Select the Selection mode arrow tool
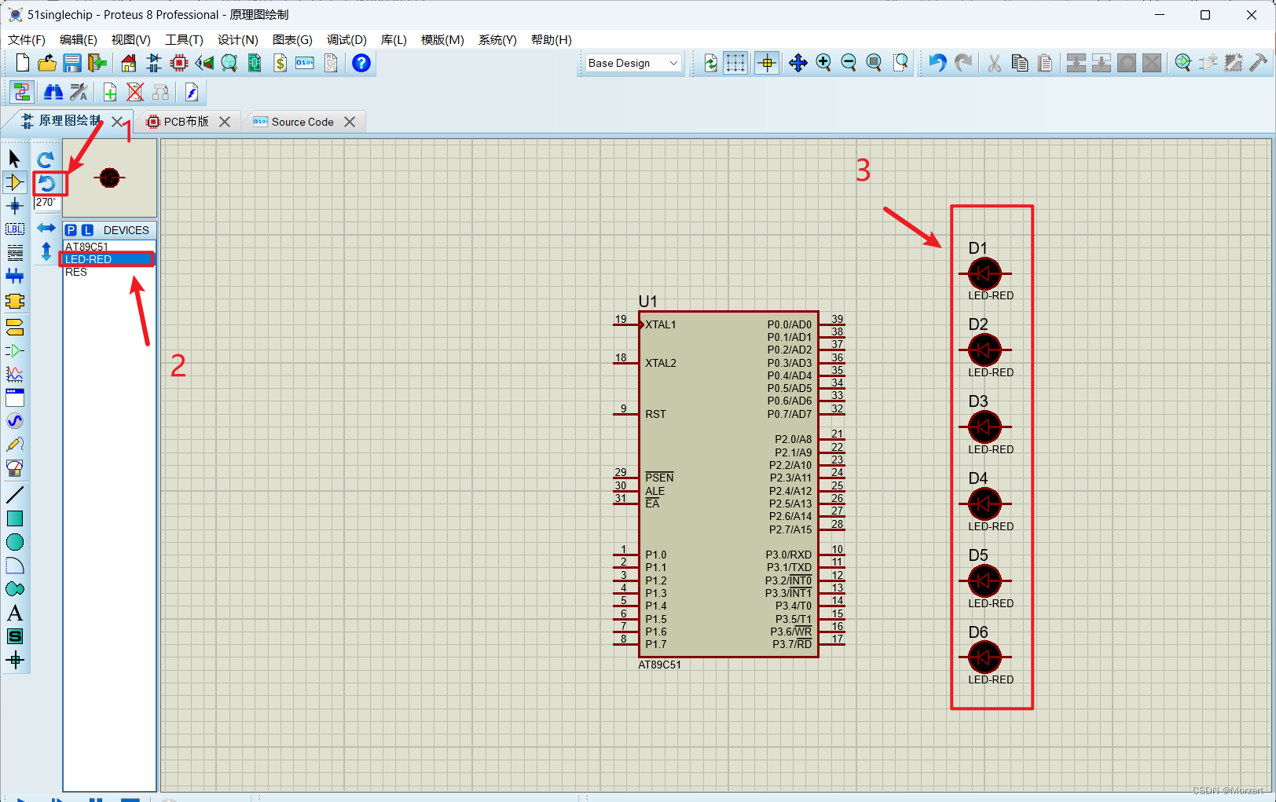Image resolution: width=1276 pixels, height=802 pixels. coord(15,159)
